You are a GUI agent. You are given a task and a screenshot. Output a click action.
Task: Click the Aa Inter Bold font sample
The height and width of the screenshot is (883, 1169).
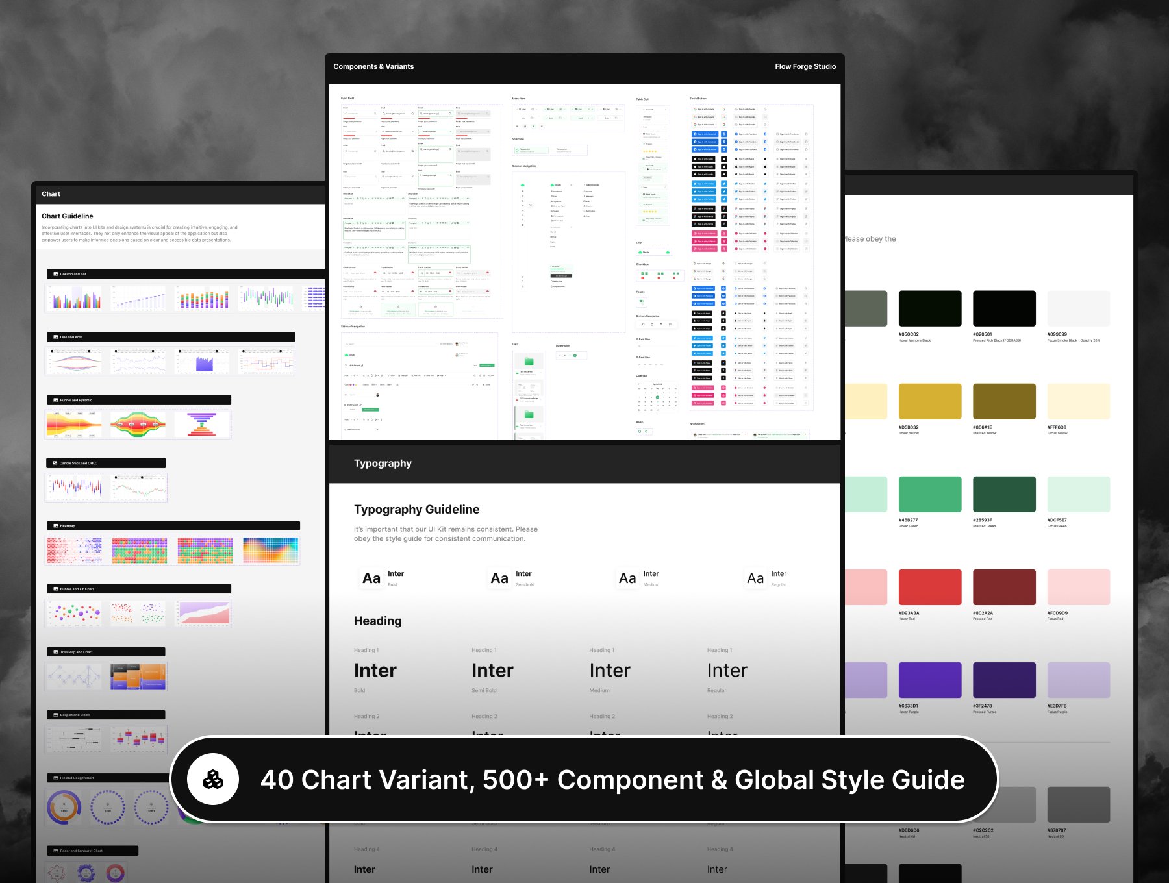pyautogui.click(x=383, y=578)
